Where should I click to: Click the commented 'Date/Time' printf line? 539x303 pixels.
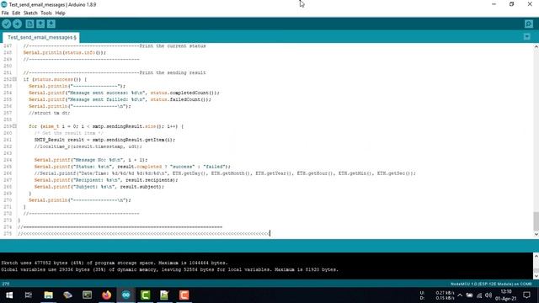point(225,173)
